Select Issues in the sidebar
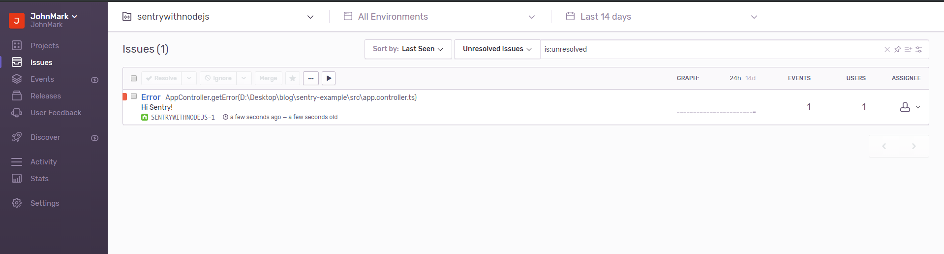Viewport: 944px width, 254px height. [x=41, y=63]
